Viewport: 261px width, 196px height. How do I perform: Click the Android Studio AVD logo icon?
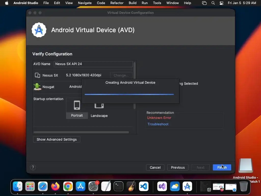39,30
